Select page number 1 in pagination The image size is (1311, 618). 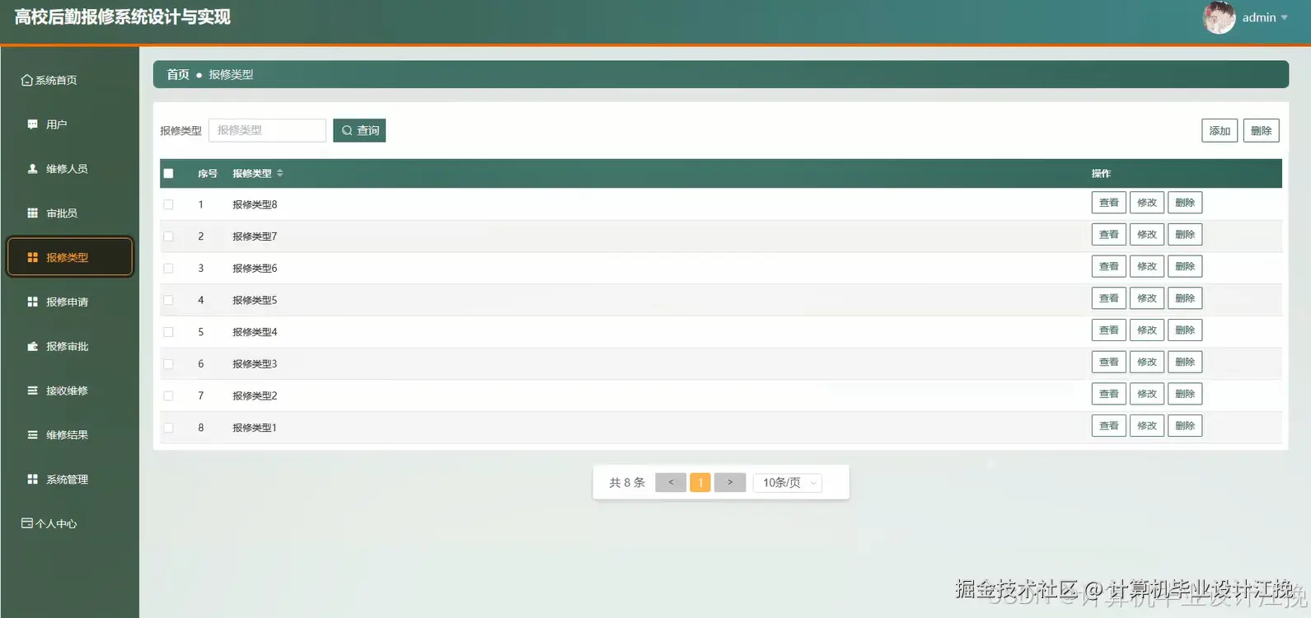click(700, 483)
